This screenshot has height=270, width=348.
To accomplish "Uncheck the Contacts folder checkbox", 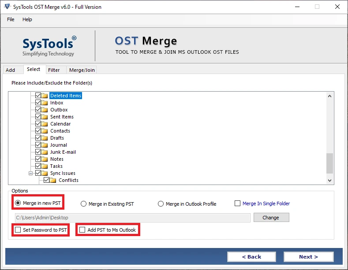I will coord(38,131).
